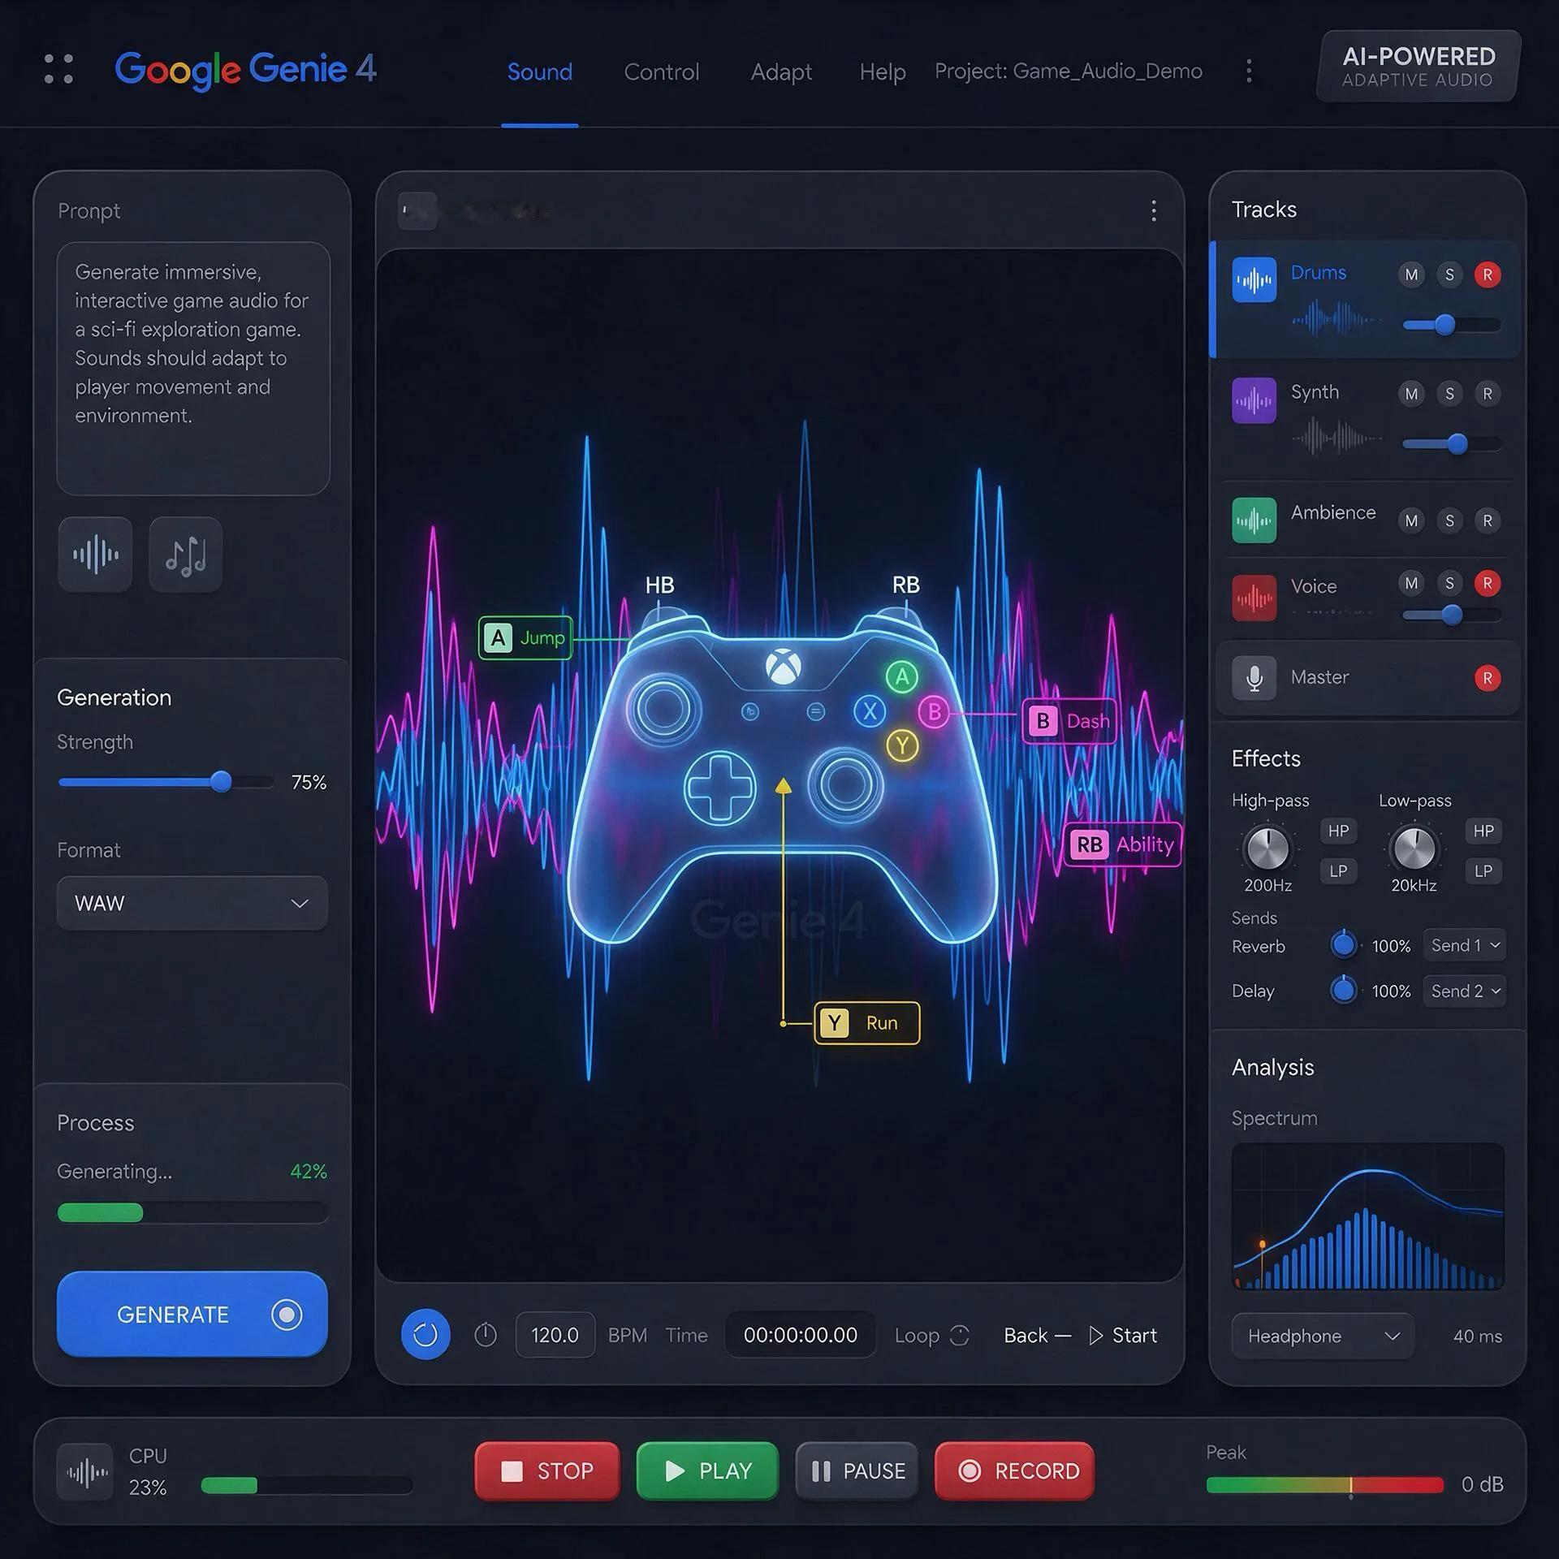Click the blue circular refresh button in transport
This screenshot has height=1559, width=1559.
pyautogui.click(x=425, y=1334)
